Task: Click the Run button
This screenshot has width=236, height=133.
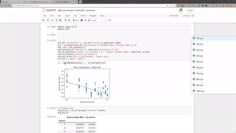Action: [76, 20]
